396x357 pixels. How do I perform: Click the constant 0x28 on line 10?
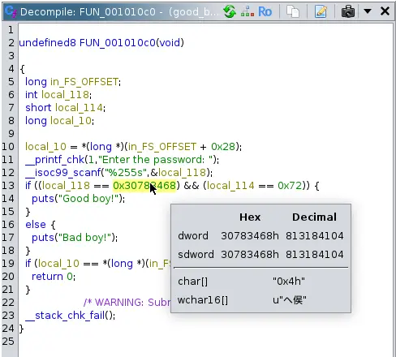click(x=223, y=147)
